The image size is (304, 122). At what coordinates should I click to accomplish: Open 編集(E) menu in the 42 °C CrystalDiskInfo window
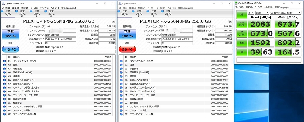[x=15, y=8]
